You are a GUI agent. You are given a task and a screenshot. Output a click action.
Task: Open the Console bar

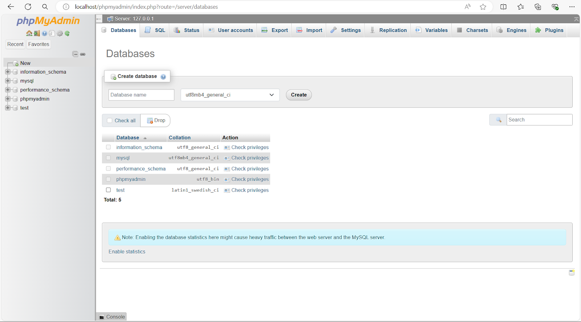click(112, 317)
